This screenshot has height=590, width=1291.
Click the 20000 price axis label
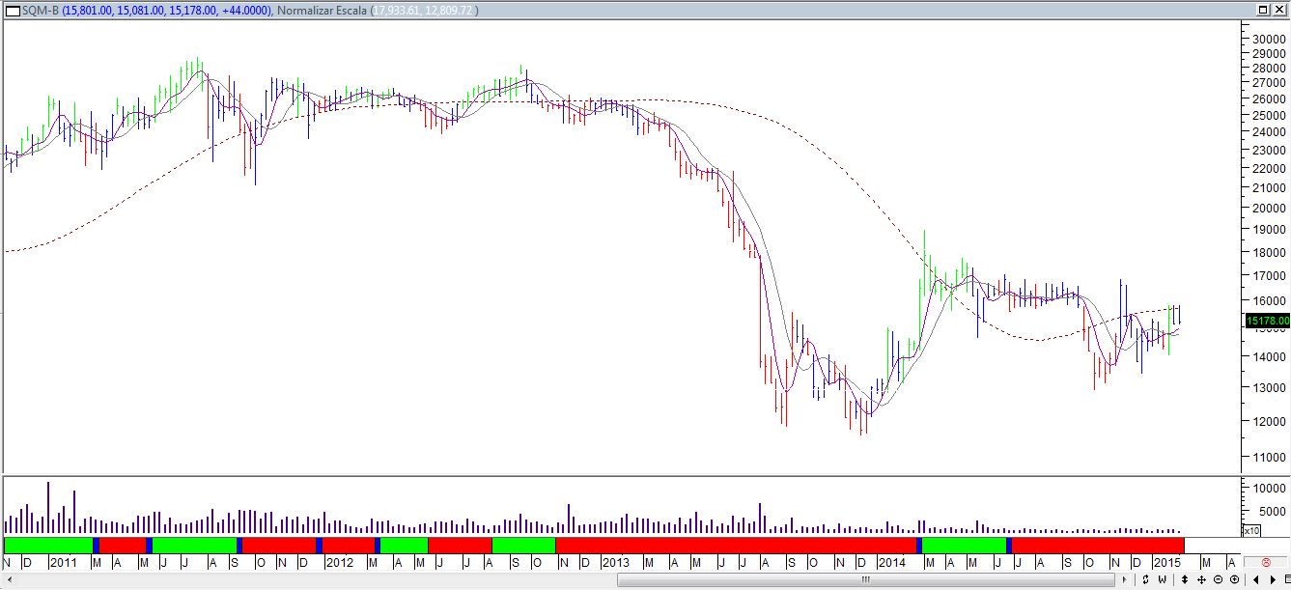(x=1270, y=207)
